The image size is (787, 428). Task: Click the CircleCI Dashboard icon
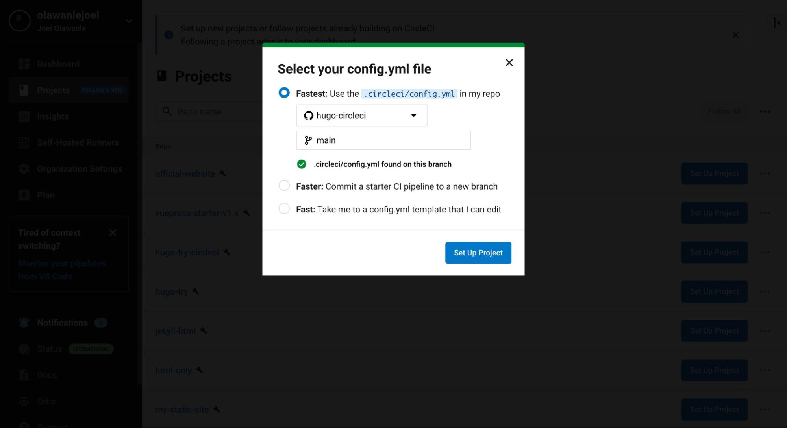coord(24,63)
